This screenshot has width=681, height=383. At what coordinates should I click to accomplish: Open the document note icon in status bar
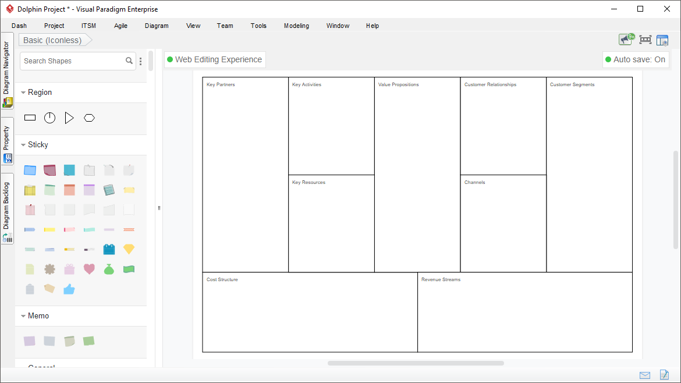pyautogui.click(x=664, y=374)
